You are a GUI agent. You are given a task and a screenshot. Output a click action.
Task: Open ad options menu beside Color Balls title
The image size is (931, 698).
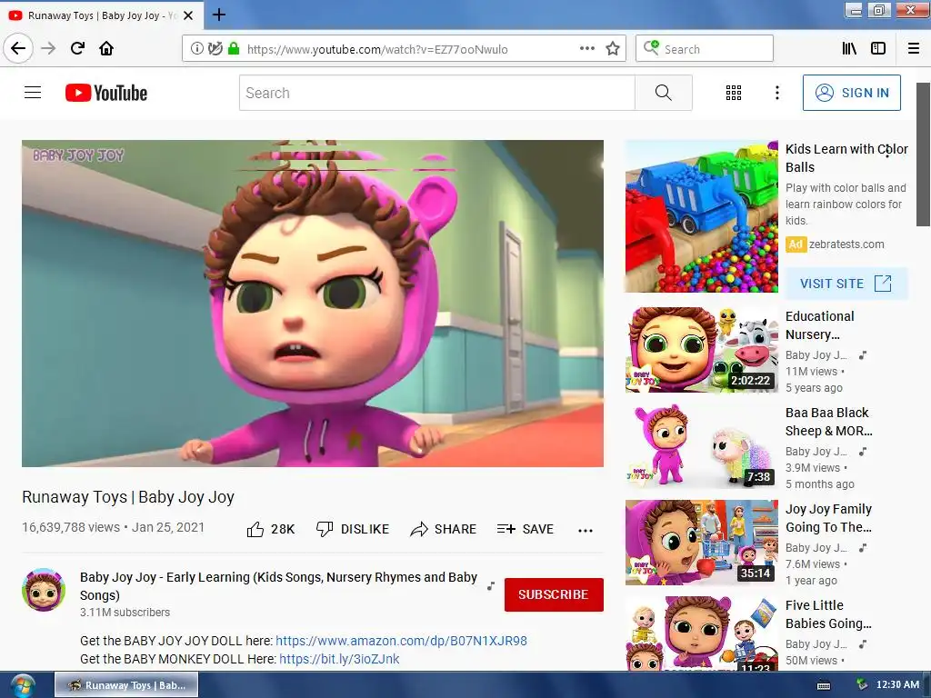pos(887,152)
